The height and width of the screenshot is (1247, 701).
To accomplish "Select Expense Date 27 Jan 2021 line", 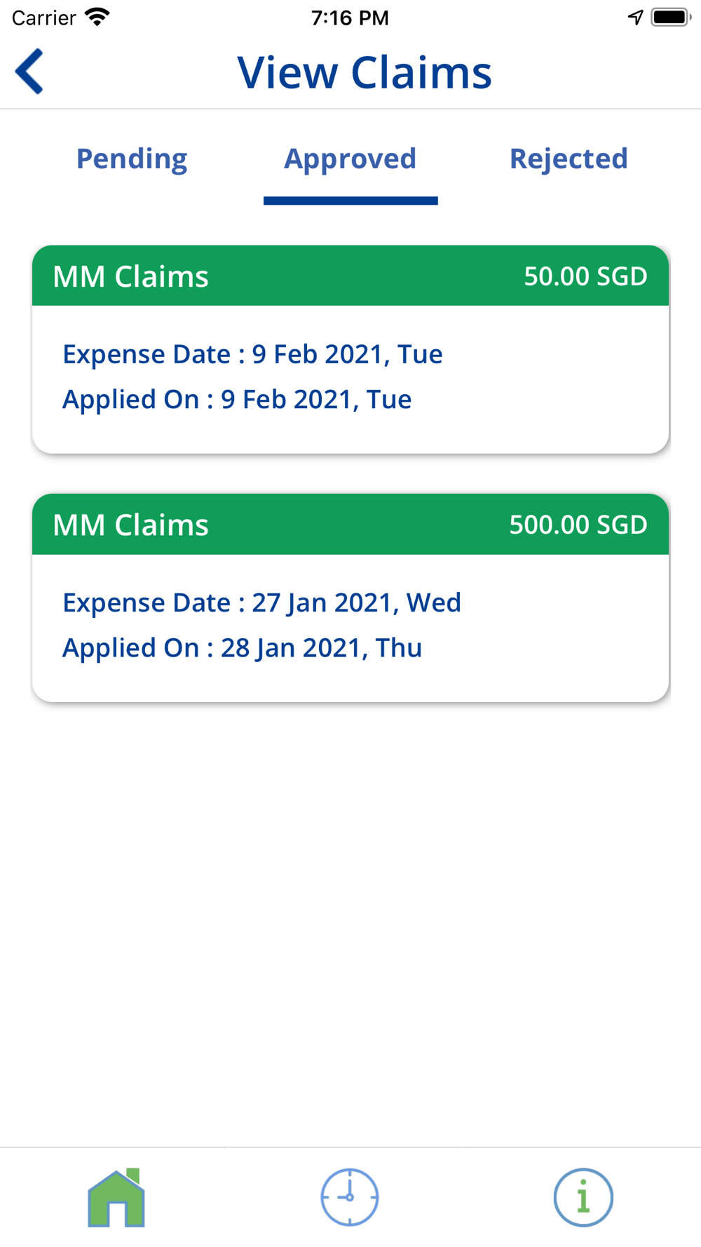I will tap(262, 602).
